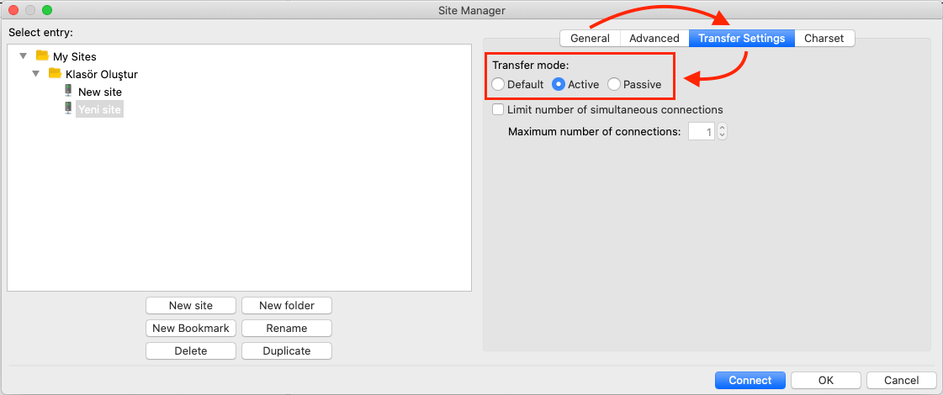Switch to the Charset tab

[824, 38]
